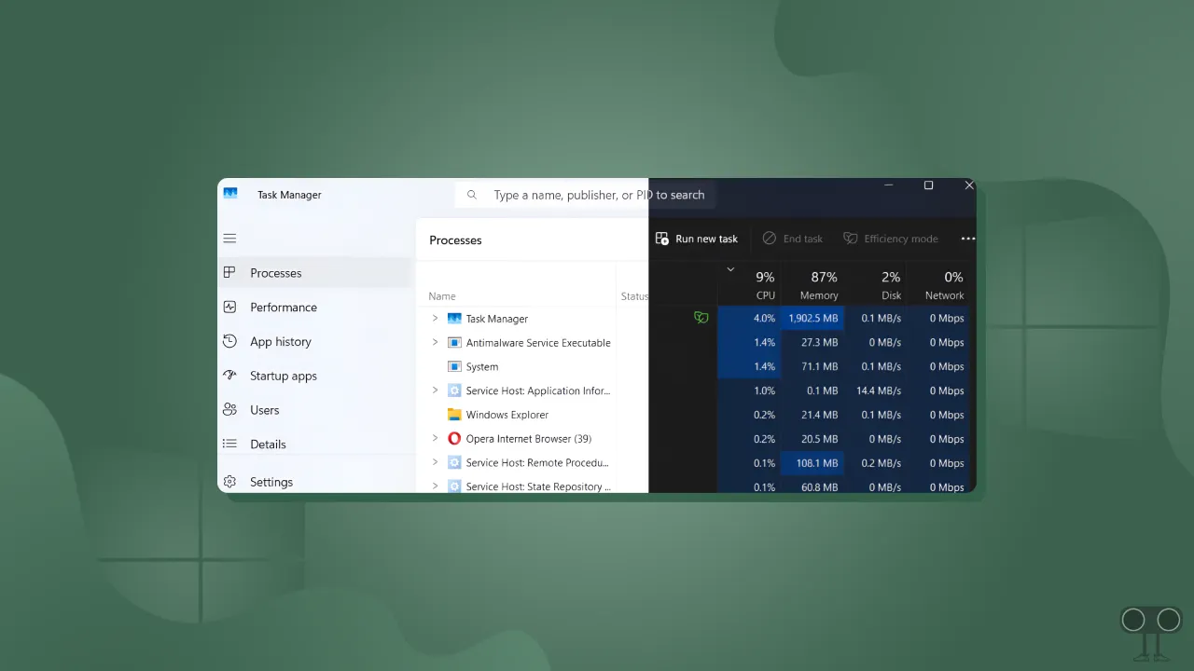Click the End task circle icon

click(770, 239)
